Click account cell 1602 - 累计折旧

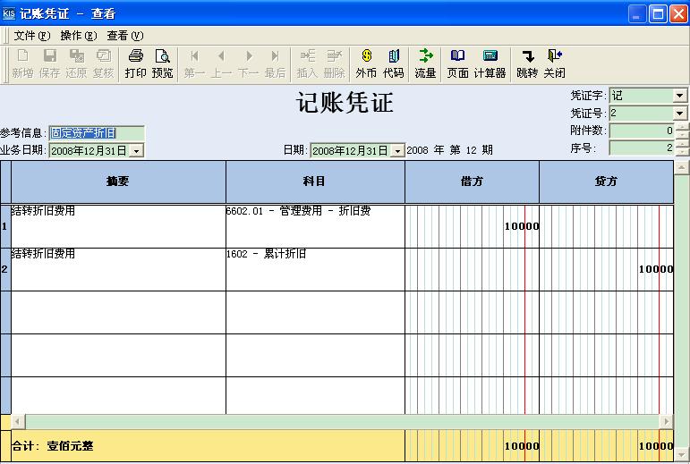tap(315, 269)
